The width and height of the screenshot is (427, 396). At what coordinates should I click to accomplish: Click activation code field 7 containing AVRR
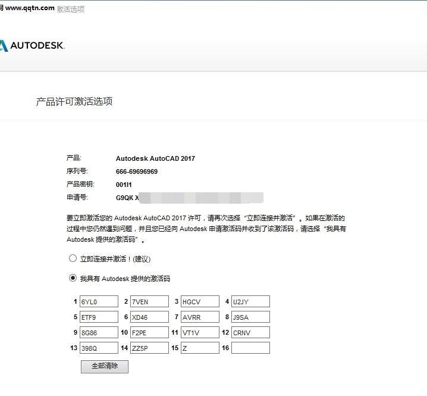(x=200, y=317)
